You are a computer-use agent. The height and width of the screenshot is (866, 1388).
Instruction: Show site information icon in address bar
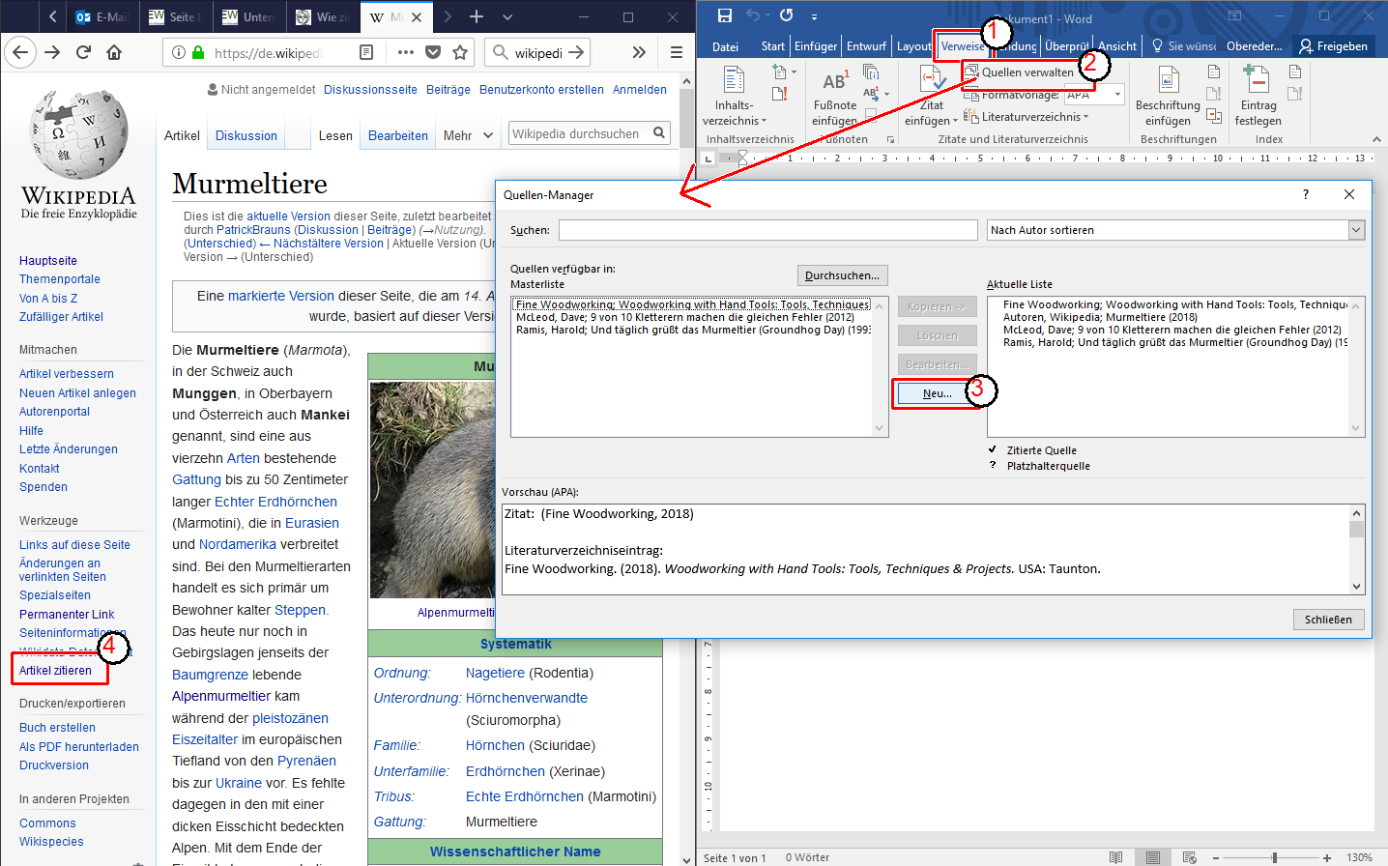point(179,52)
